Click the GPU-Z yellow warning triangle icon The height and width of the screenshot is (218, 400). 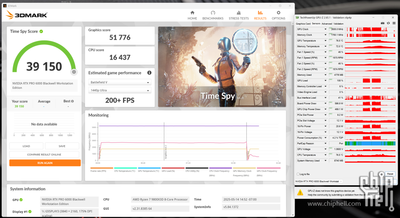(x=300, y=193)
